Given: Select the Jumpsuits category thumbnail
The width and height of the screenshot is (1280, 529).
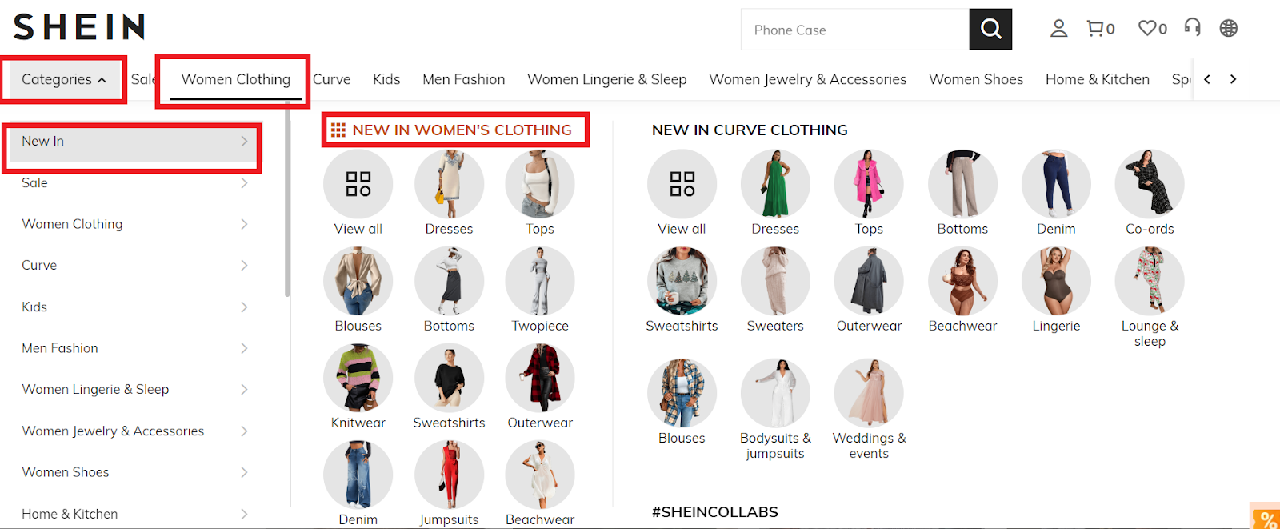Looking at the screenshot, I should click(x=449, y=475).
